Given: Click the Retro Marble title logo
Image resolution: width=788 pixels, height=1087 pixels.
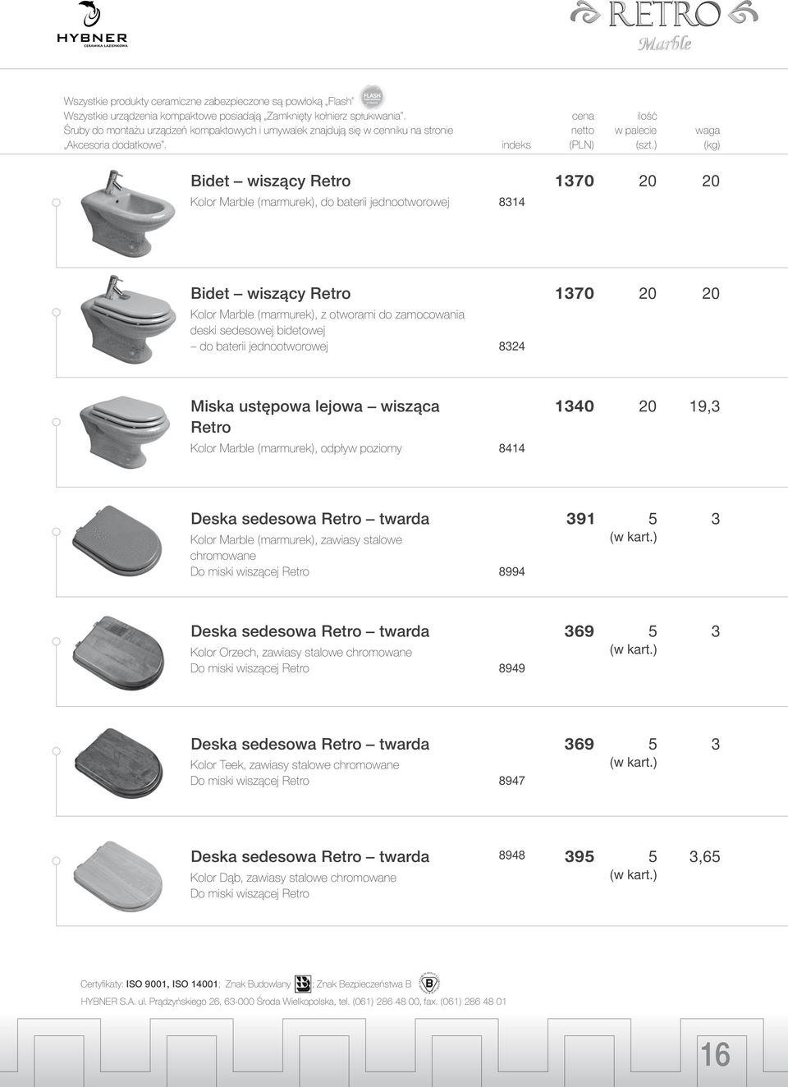Looking at the screenshot, I should point(663,25).
